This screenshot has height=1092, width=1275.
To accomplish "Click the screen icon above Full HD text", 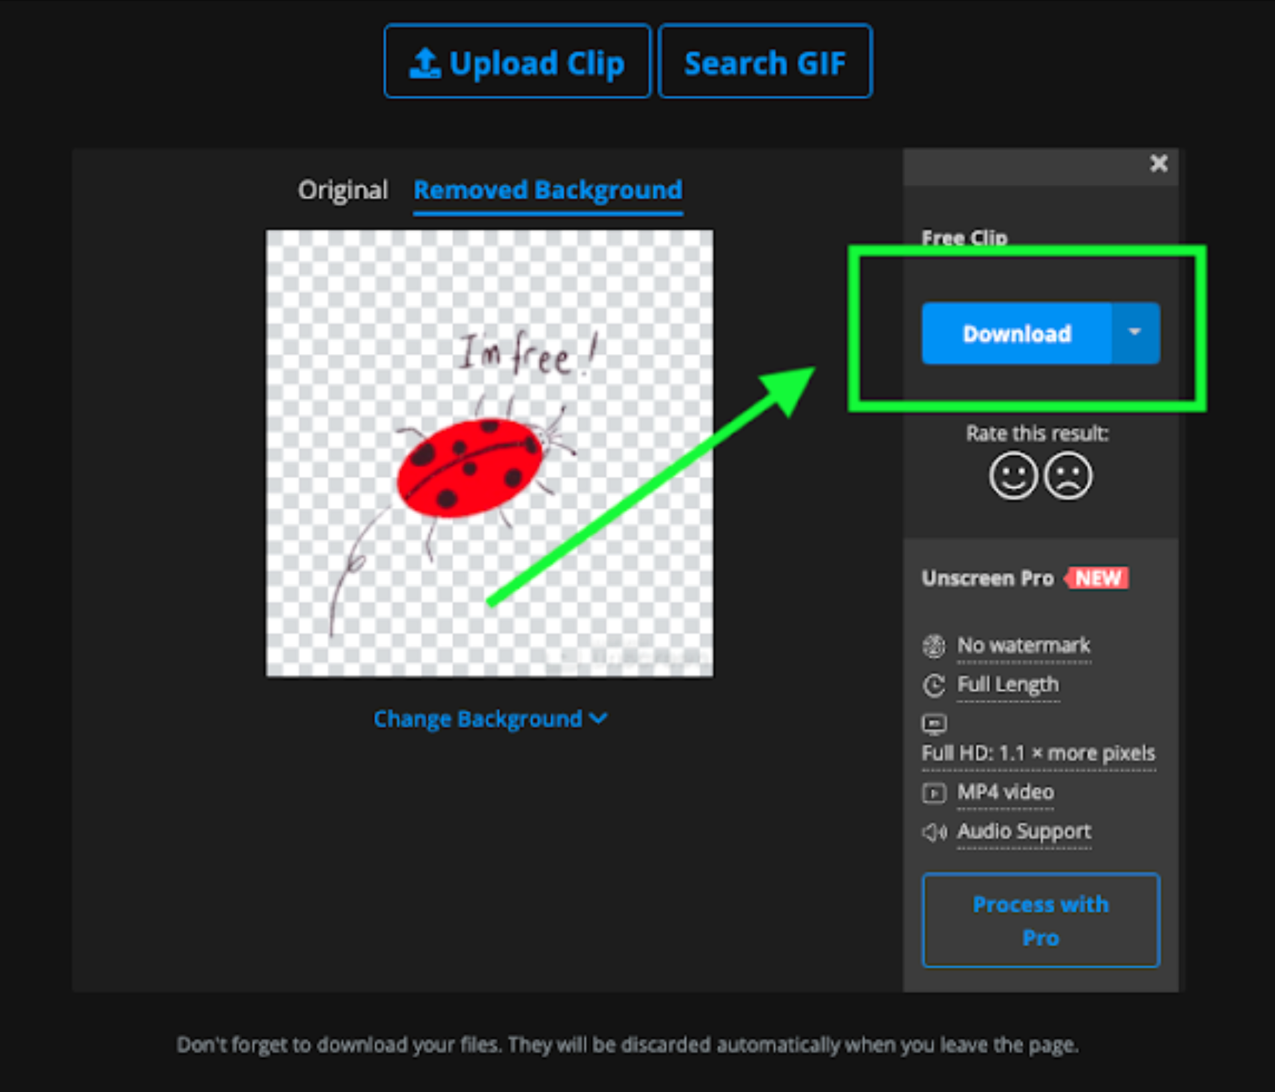I will pyautogui.click(x=934, y=724).
